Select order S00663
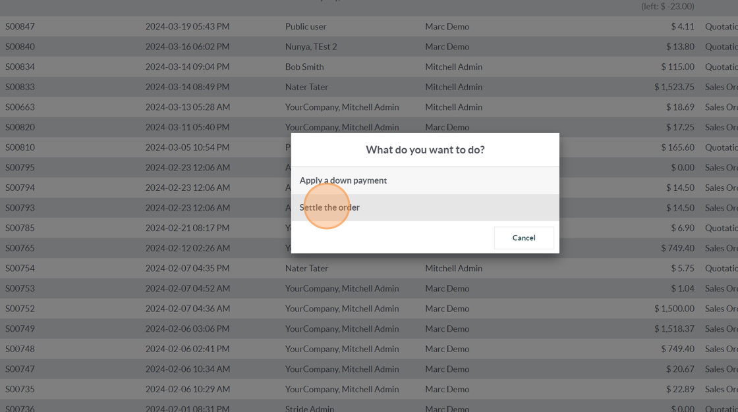Viewport: 738px width, 412px height. click(x=20, y=107)
